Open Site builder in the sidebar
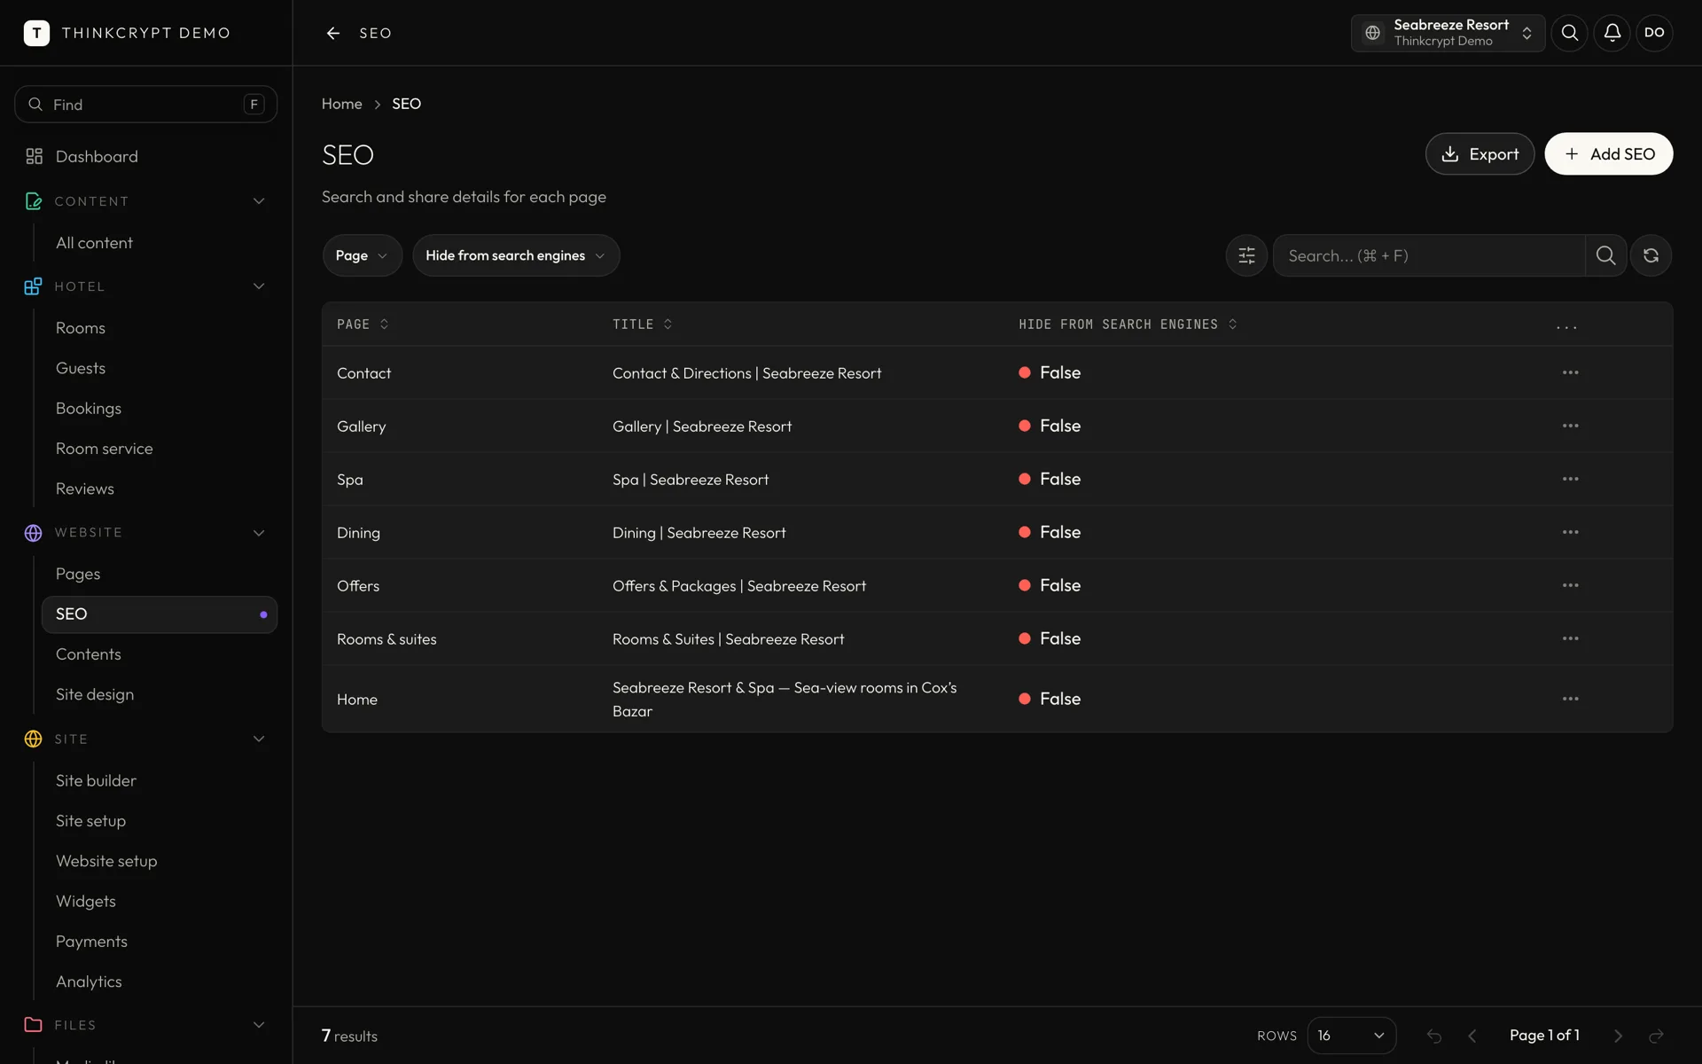Viewport: 1702px width, 1064px height. coord(96,780)
